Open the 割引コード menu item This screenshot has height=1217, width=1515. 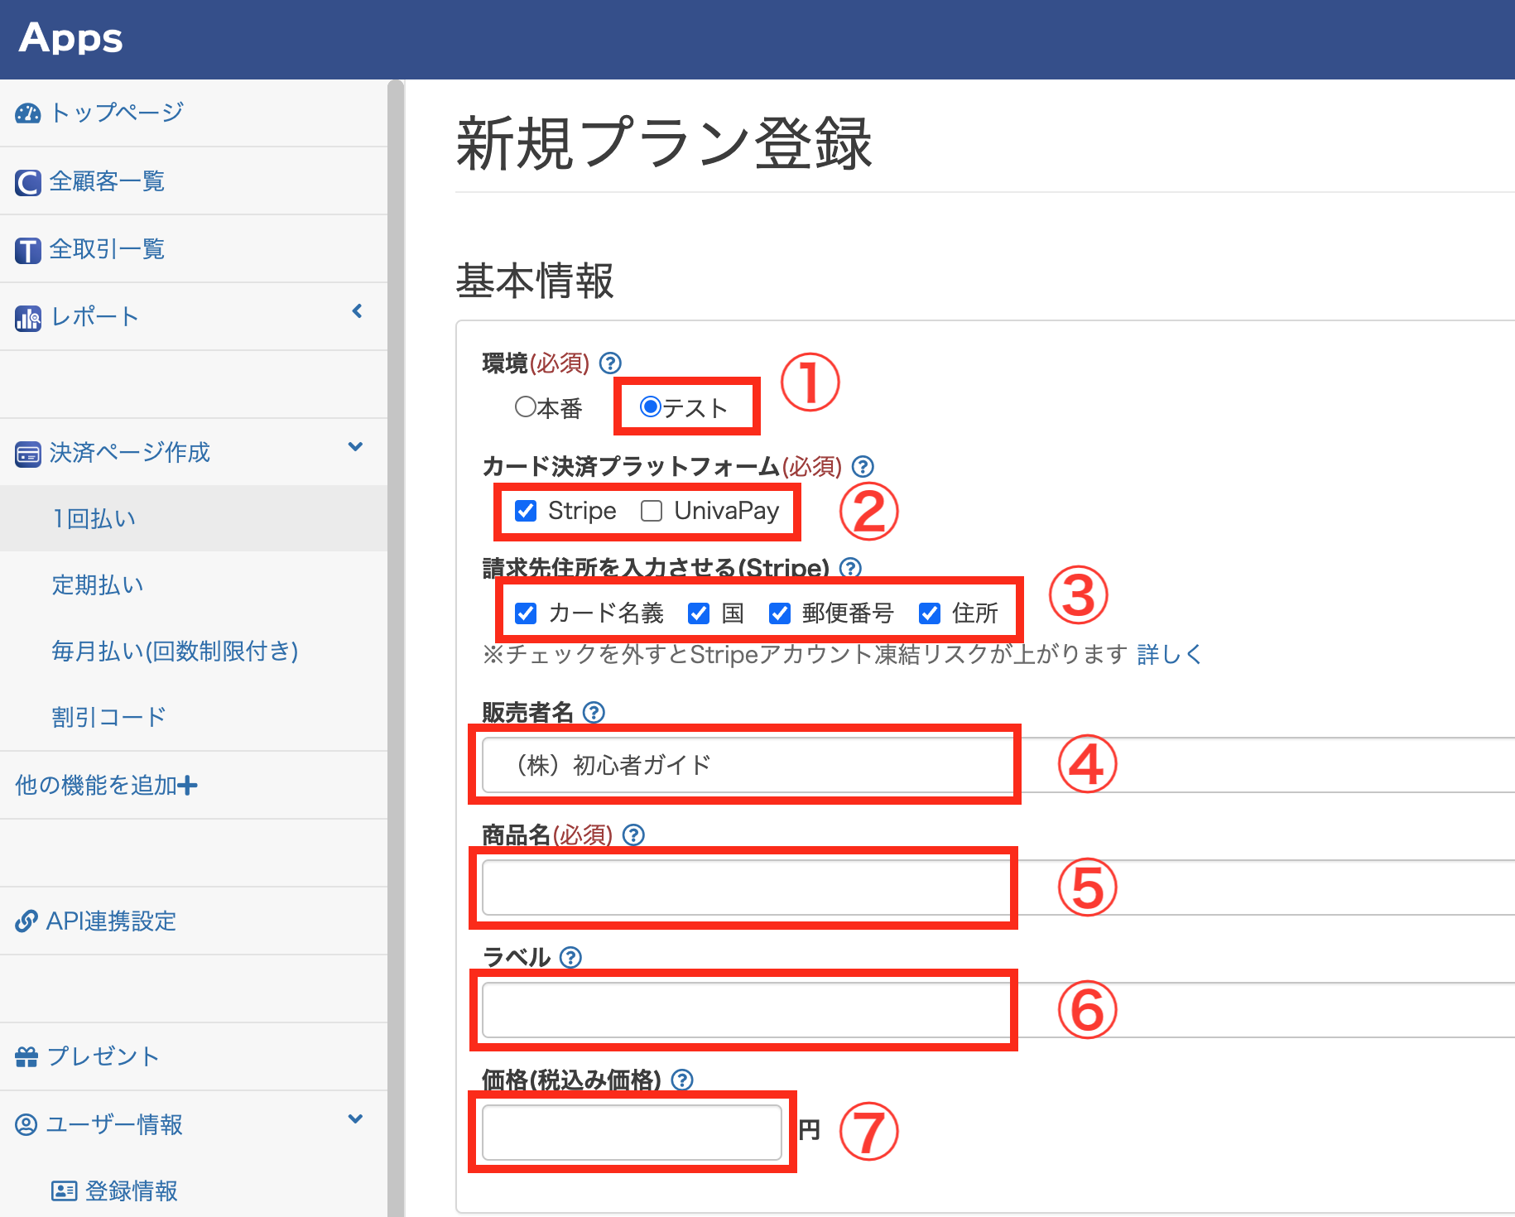(108, 717)
